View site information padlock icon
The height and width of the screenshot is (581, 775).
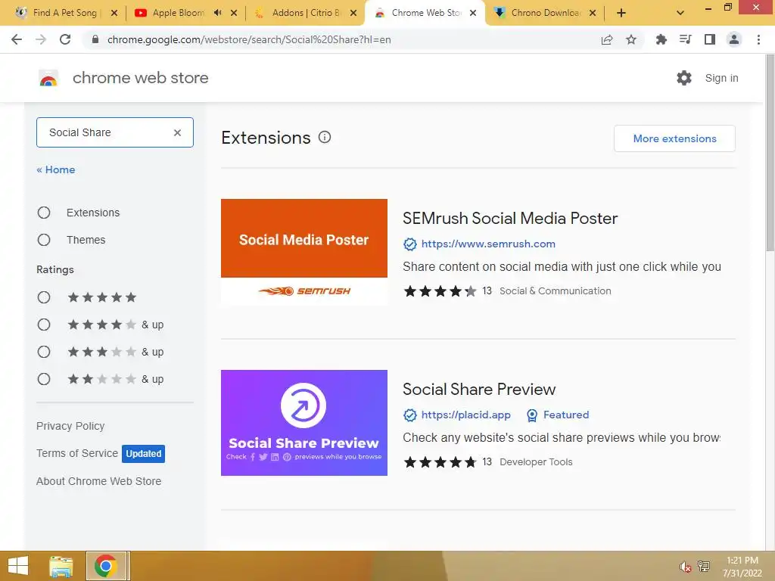pyautogui.click(x=95, y=39)
